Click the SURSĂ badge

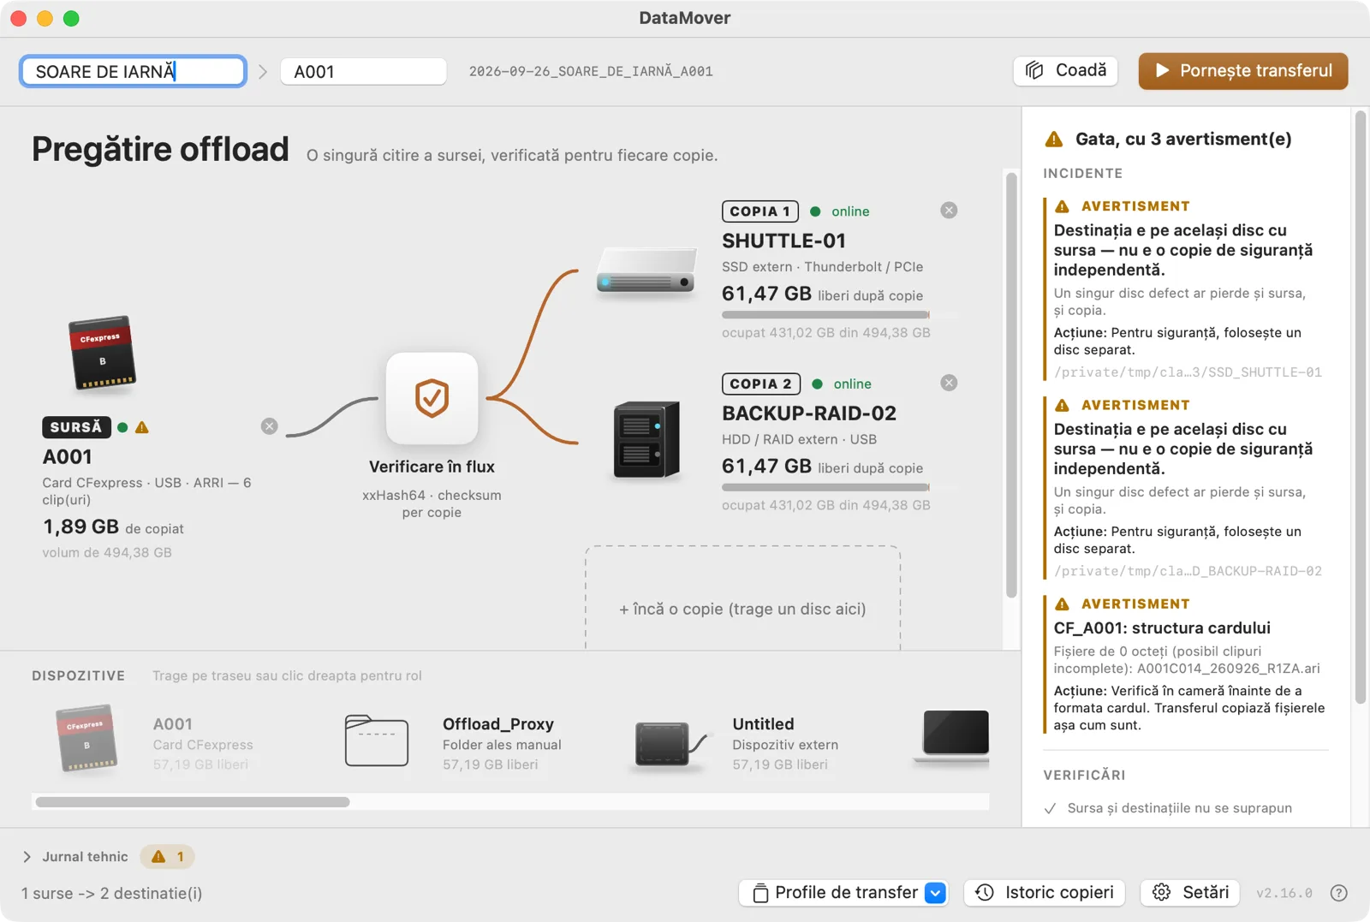coord(76,427)
